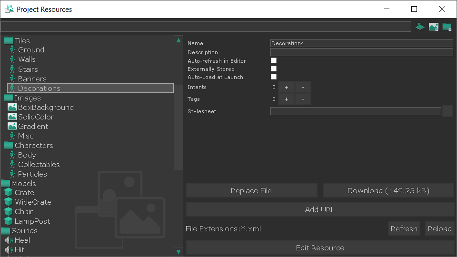Image resolution: width=457 pixels, height=257 pixels.
Task: Select the Walls tileset resource
Action: coord(27,59)
